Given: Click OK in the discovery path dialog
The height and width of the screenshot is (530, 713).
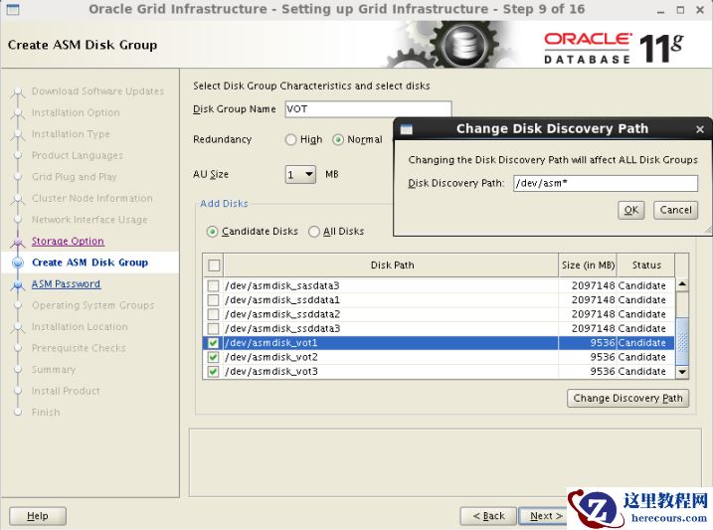Looking at the screenshot, I should click(x=630, y=210).
